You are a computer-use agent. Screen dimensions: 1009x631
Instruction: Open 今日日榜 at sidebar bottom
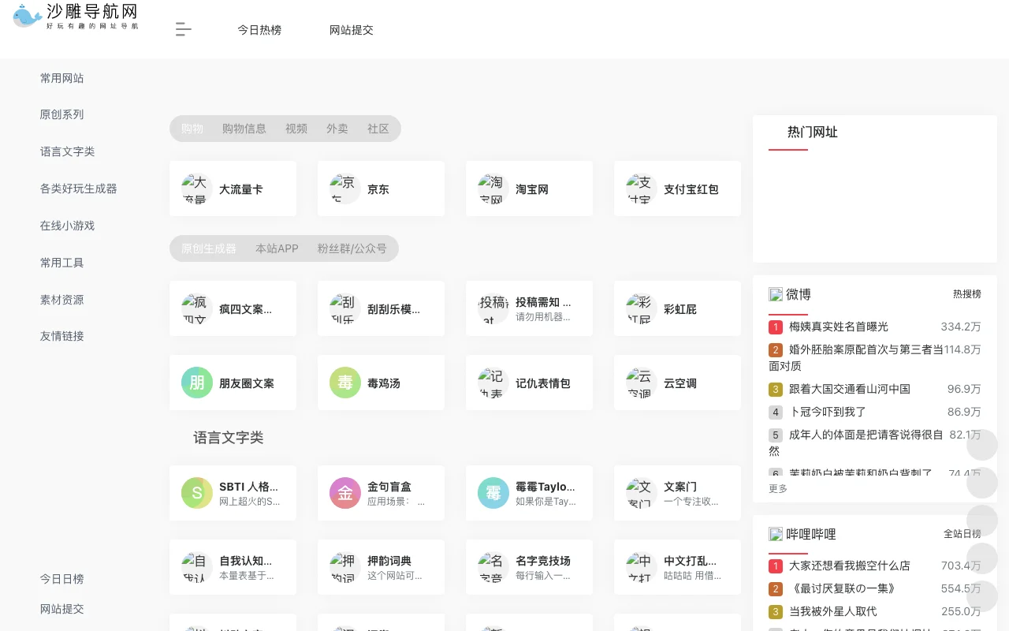pyautogui.click(x=62, y=579)
